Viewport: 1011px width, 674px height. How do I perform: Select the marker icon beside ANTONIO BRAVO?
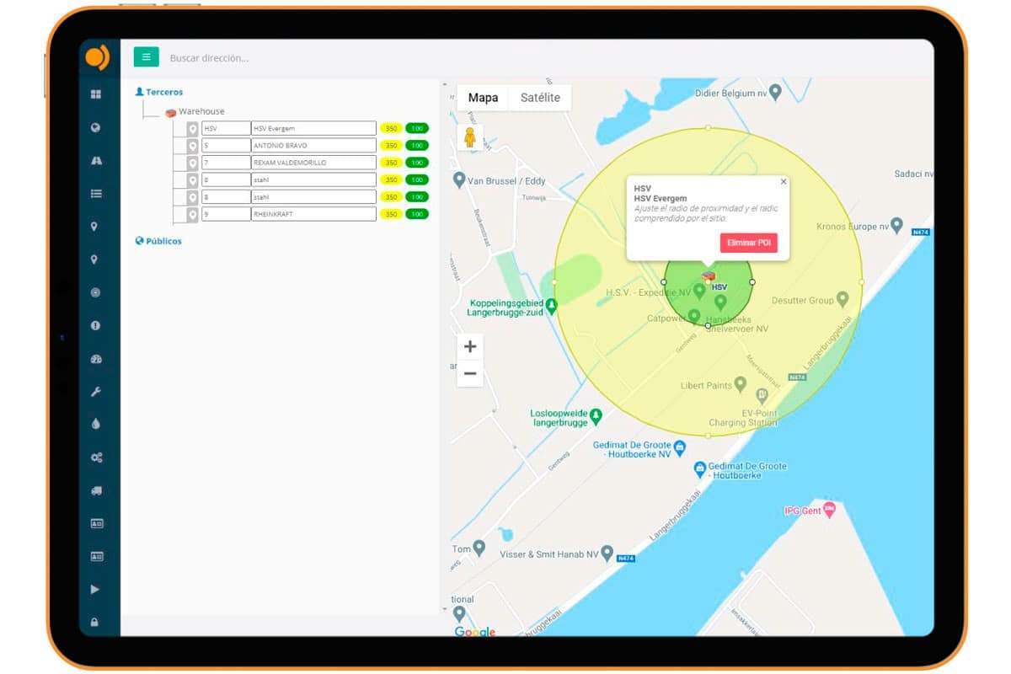[192, 146]
